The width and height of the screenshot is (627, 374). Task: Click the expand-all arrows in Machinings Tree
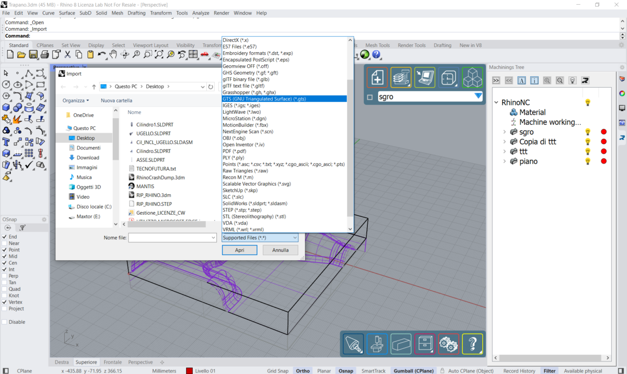pos(496,80)
